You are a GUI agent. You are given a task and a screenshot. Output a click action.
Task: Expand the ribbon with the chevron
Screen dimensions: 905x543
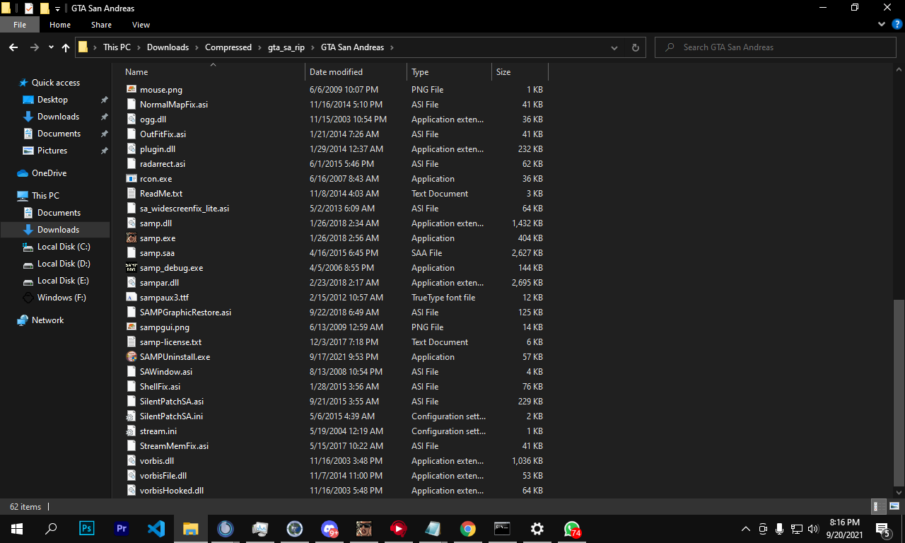882,24
